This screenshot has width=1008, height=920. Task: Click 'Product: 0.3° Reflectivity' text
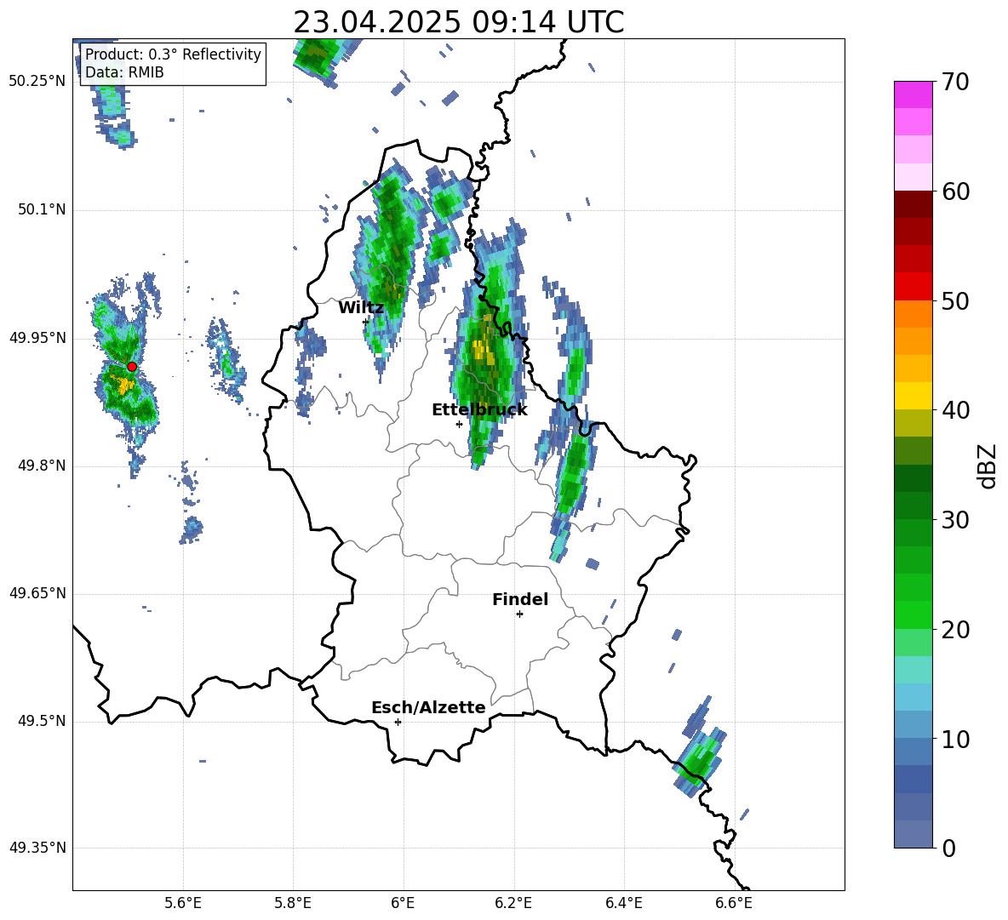pyautogui.click(x=173, y=54)
